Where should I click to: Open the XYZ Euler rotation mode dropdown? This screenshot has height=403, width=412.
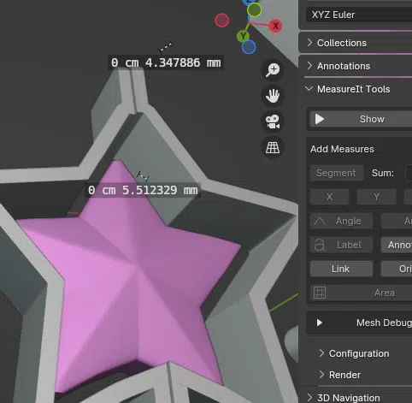359,15
